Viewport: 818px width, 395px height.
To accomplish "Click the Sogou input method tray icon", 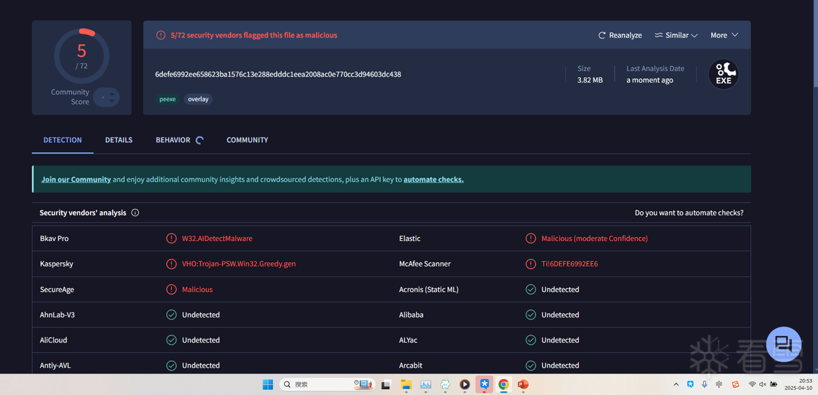I will tap(736, 384).
